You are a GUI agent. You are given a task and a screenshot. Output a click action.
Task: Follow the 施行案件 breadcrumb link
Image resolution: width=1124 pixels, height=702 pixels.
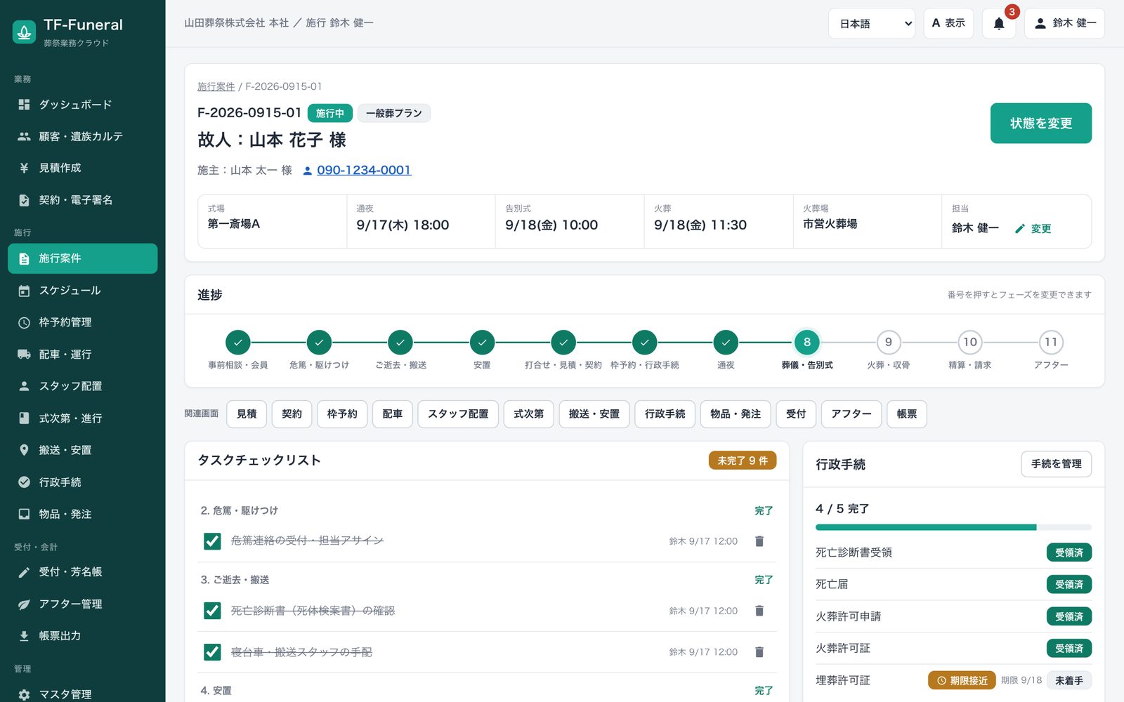(x=216, y=86)
